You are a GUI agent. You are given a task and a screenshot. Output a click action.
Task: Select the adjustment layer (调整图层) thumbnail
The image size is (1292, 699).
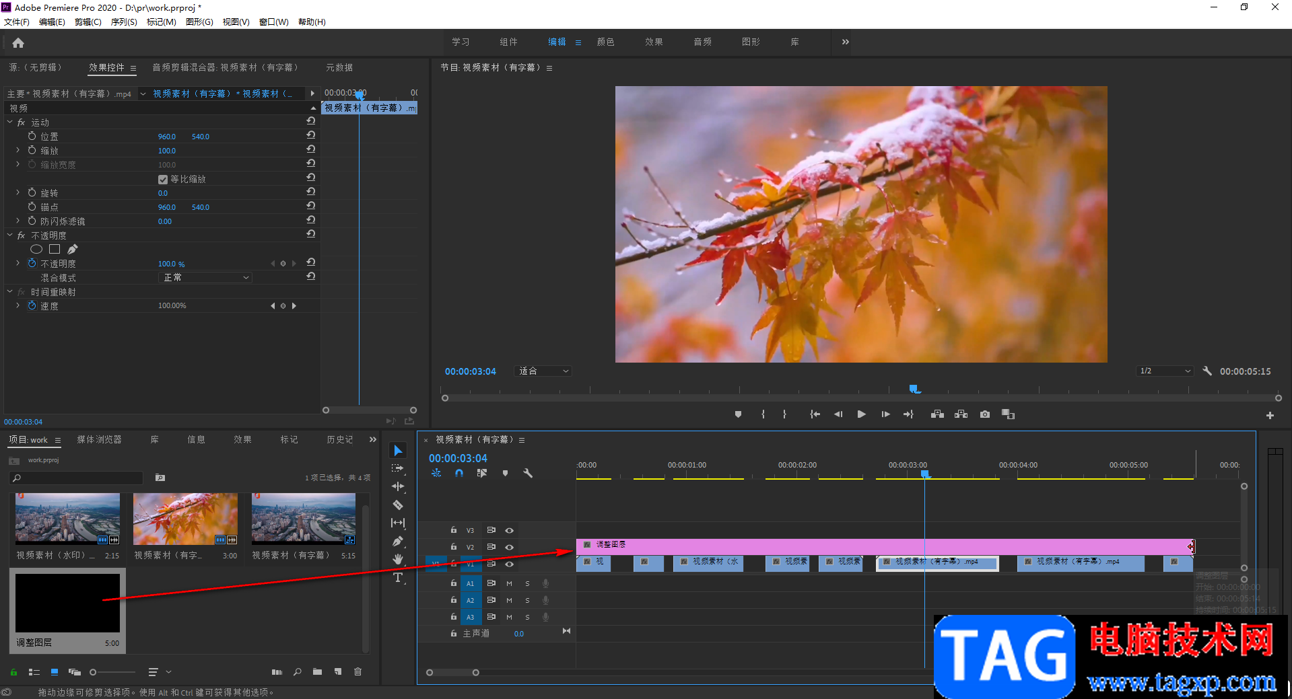[67, 603]
